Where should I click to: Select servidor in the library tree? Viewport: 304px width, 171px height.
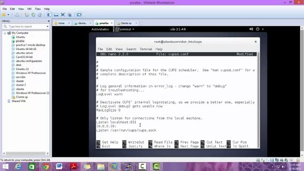coord(20,77)
